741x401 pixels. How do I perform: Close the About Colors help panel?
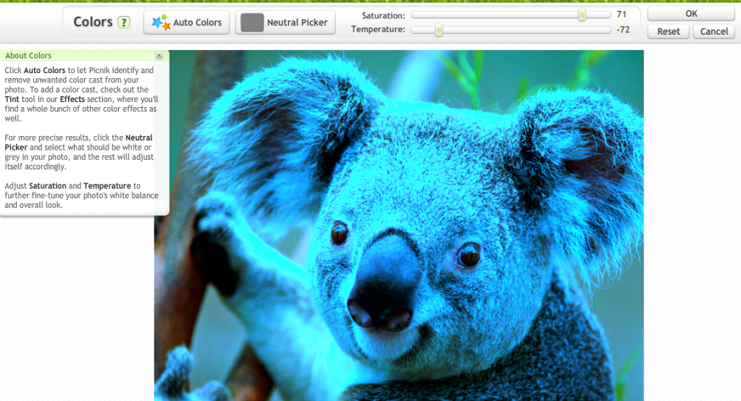[x=159, y=56]
